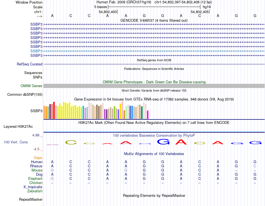Open 'Multiz Alignments of 100 Vertebrates' title
The width and height of the screenshot is (265, 206).
point(154,154)
